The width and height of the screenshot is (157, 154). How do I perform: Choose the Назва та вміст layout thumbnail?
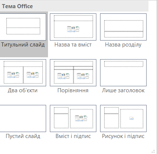[x=73, y=27]
